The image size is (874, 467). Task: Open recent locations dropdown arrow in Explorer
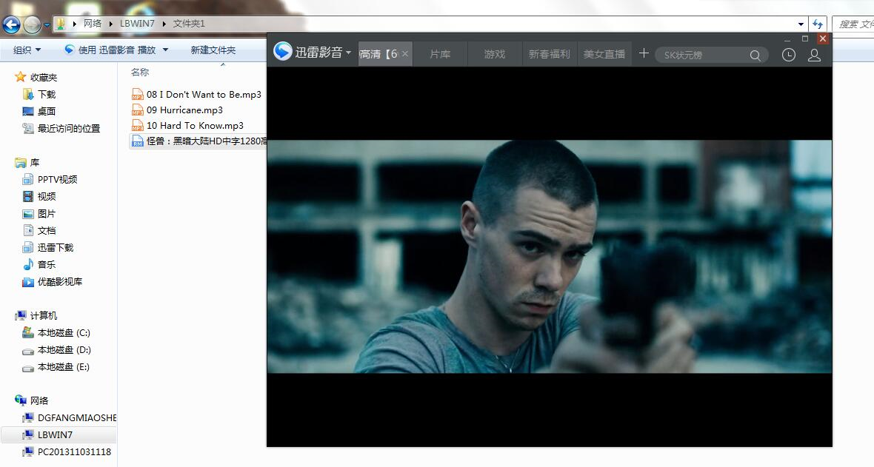pos(47,25)
